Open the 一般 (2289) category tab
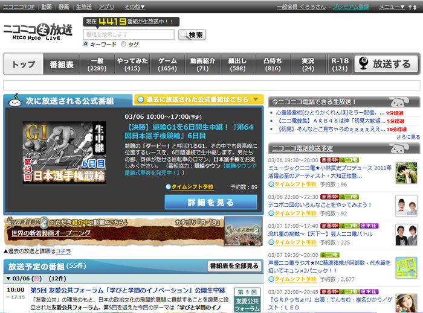Image resolution: width=423 pixels, height=313 pixels. (97, 64)
